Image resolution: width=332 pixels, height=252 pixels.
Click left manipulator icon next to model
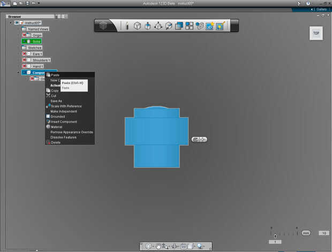195,140
